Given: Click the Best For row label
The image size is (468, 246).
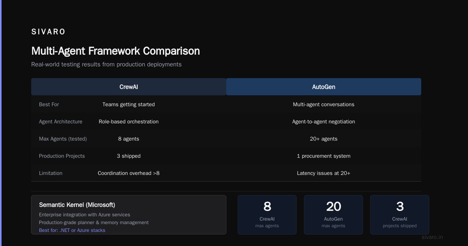Looking at the screenshot, I should coord(49,105).
